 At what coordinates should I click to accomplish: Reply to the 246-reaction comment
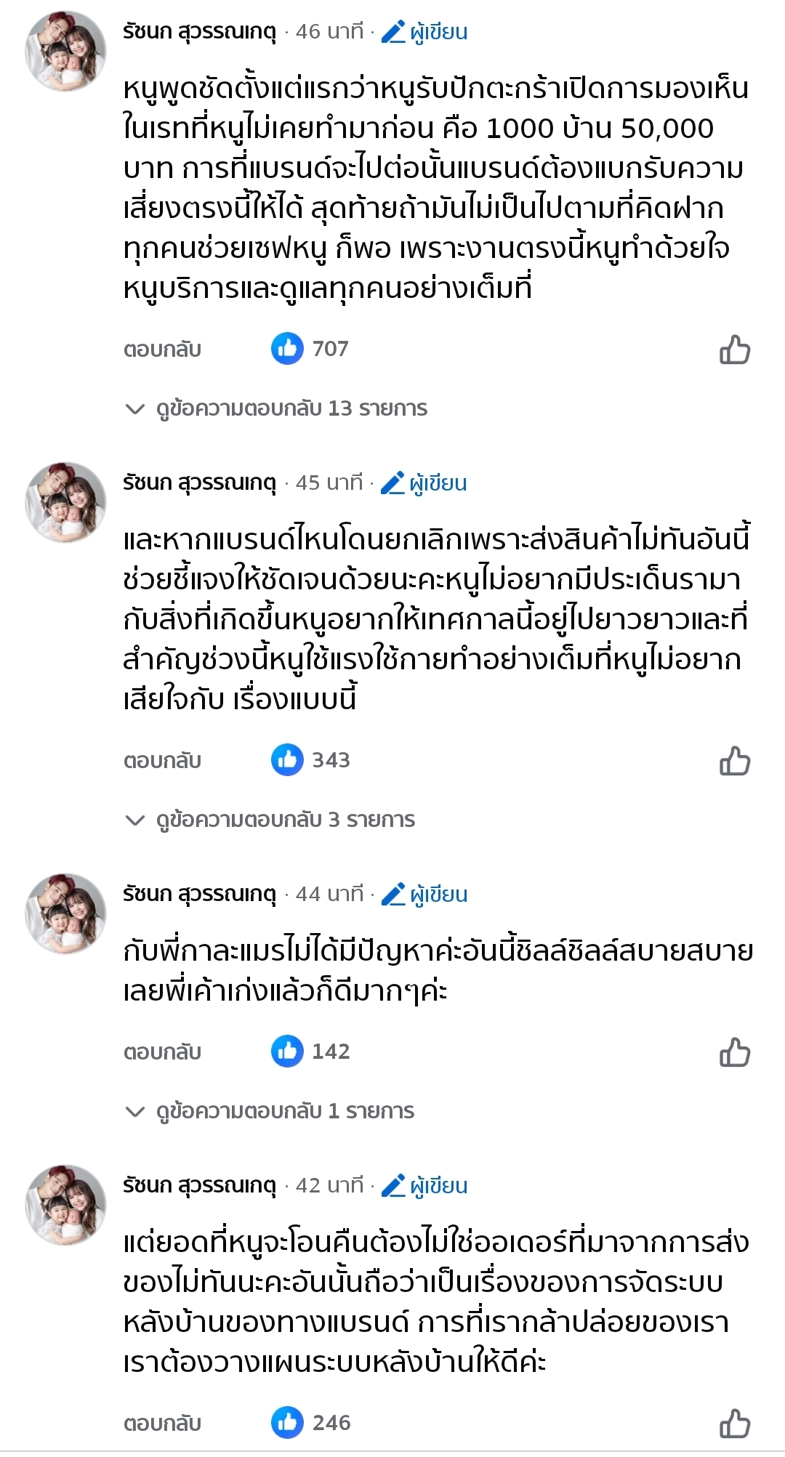pyautogui.click(x=162, y=1424)
